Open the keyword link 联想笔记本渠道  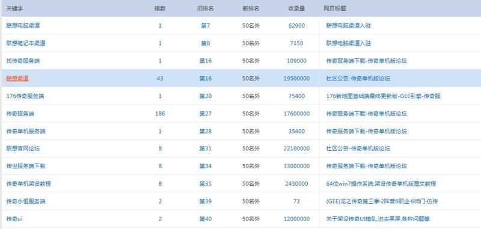pos(26,43)
